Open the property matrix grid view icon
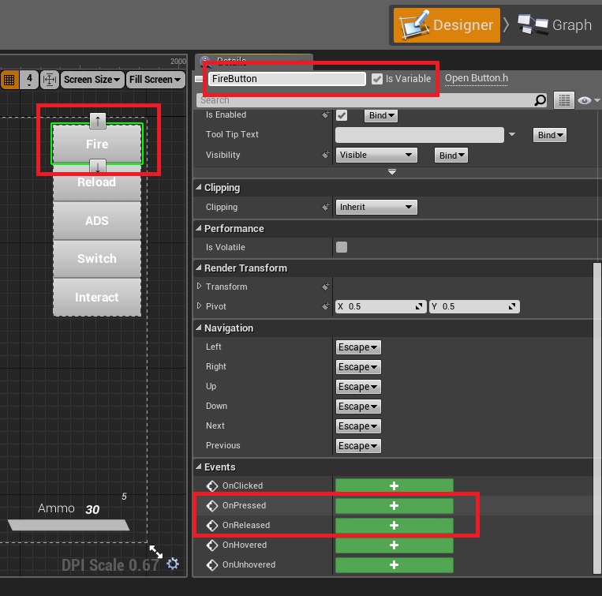This screenshot has height=596, width=602. click(563, 100)
